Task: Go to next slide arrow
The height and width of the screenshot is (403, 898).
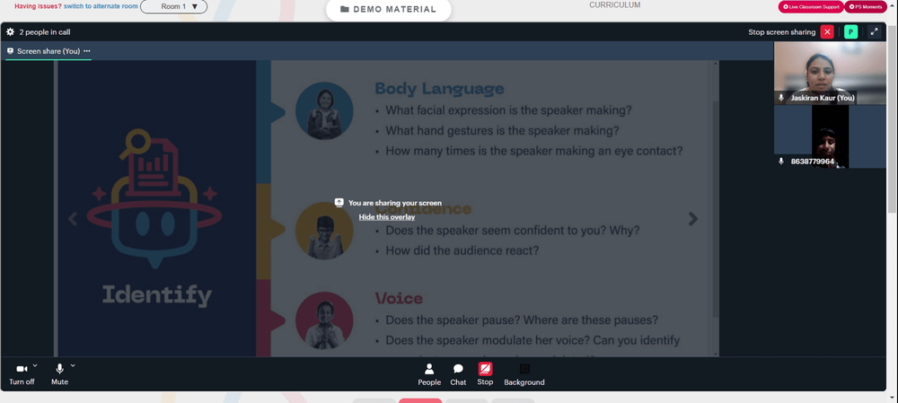Action: [693, 219]
